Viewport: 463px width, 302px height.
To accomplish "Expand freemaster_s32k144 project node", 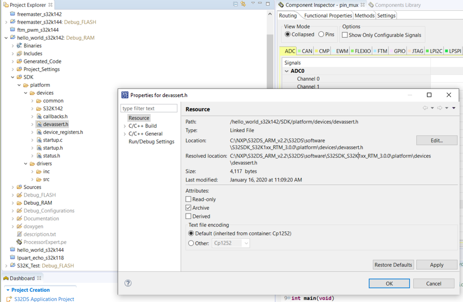I will pyautogui.click(x=6, y=22).
